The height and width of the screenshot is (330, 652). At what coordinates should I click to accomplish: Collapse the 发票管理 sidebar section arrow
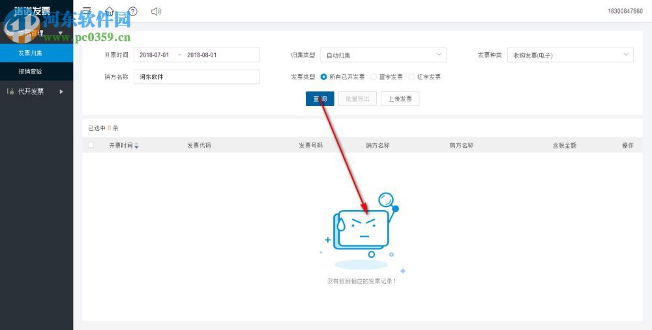point(60,33)
